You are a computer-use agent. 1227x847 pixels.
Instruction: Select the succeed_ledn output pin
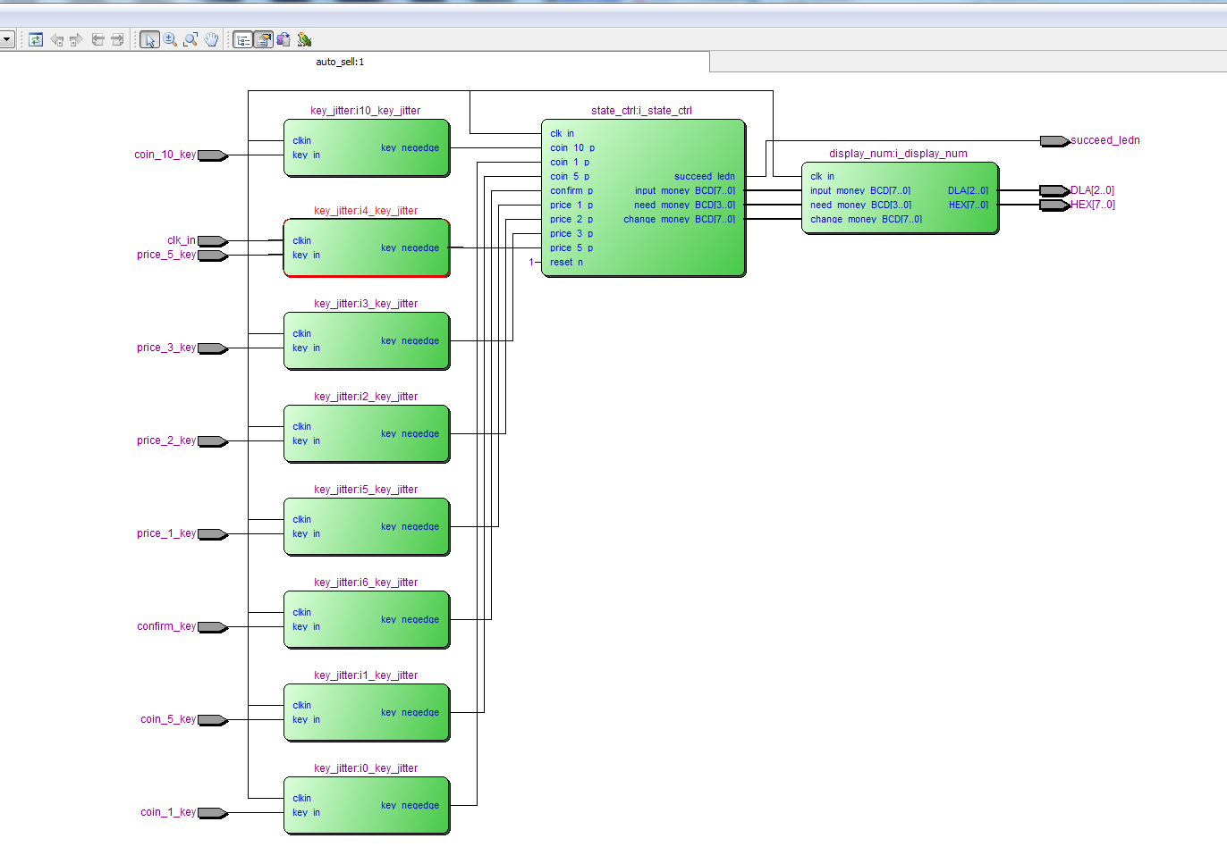coord(1055,141)
